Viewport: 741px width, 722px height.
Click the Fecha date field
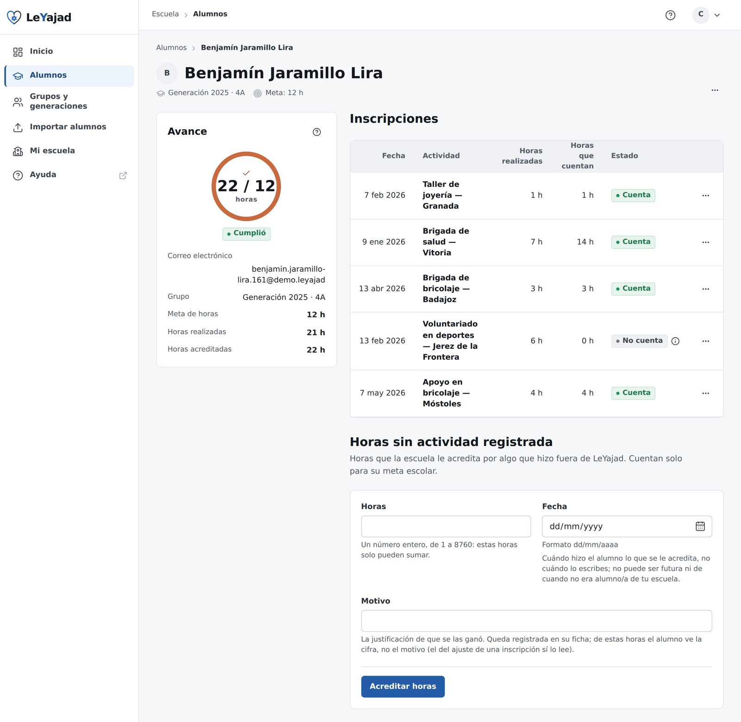point(627,526)
